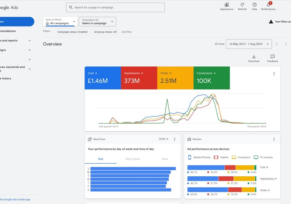The height and width of the screenshot is (204, 291).
Task: Change the Conversions scorecard metric
Action: (x=206, y=73)
